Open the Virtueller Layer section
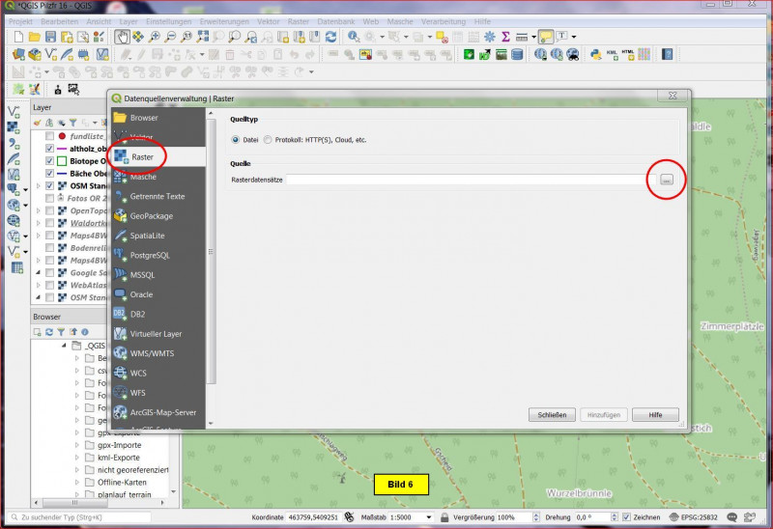 pyautogui.click(x=155, y=334)
